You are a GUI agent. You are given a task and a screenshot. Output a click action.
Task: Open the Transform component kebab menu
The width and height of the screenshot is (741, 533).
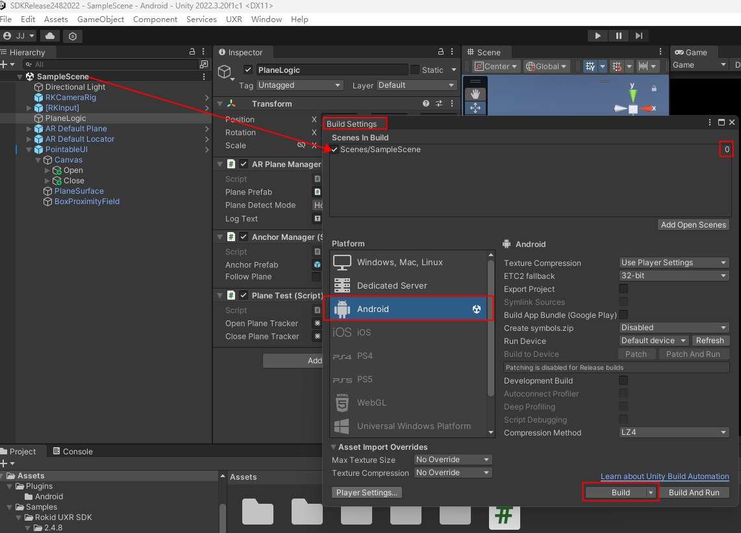tap(452, 103)
